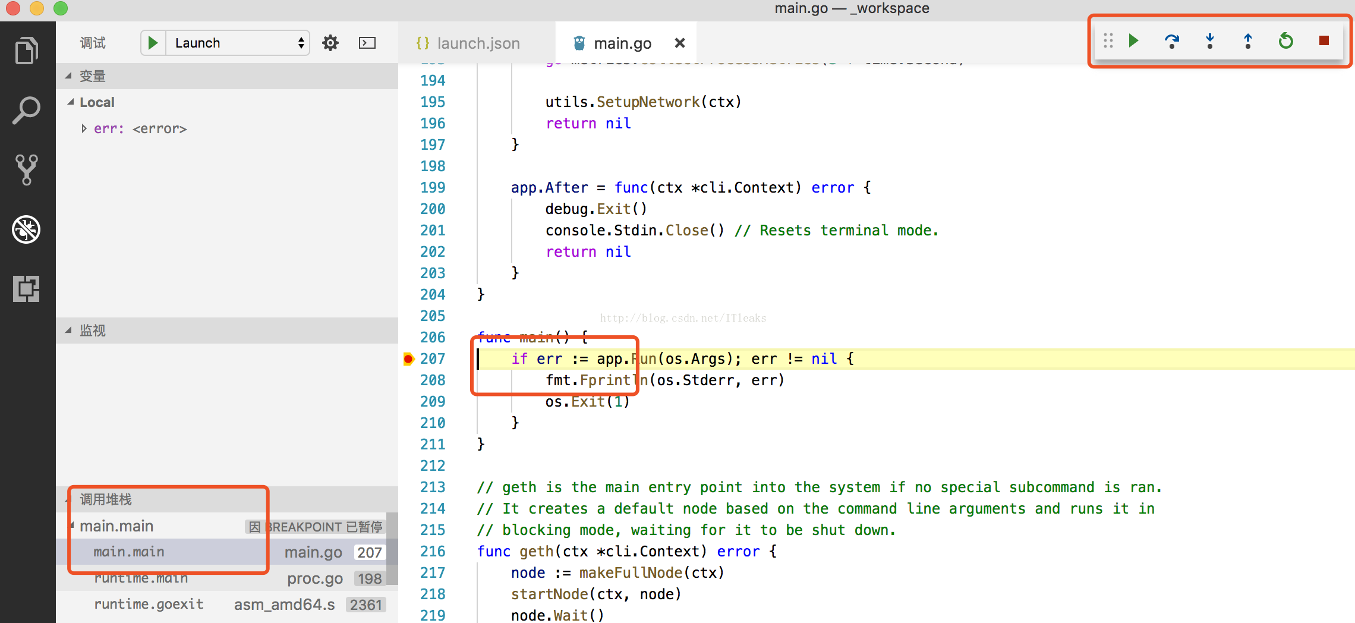The height and width of the screenshot is (623, 1355).
Task: Toggle breakpoint on line 207
Action: (x=408, y=359)
